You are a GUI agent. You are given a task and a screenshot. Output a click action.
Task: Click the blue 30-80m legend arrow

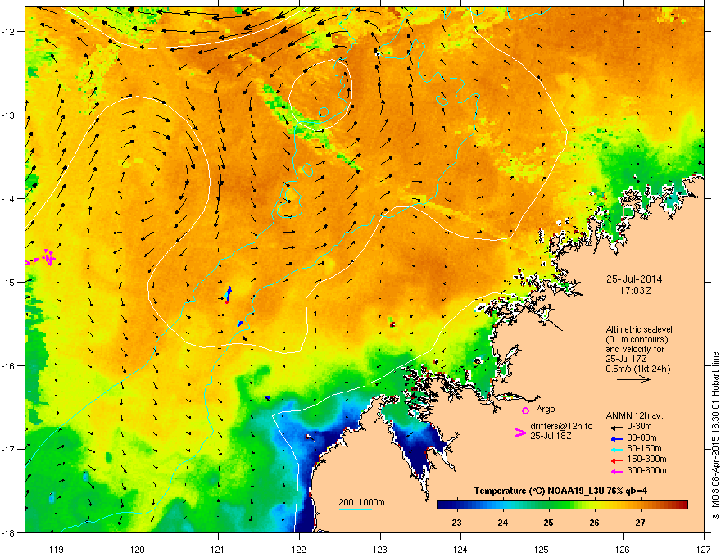click(x=616, y=438)
